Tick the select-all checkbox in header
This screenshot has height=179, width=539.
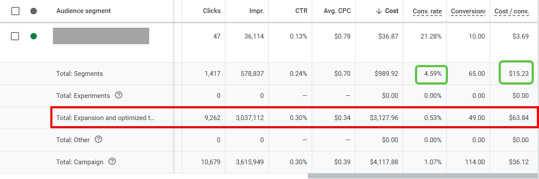[x=15, y=11]
